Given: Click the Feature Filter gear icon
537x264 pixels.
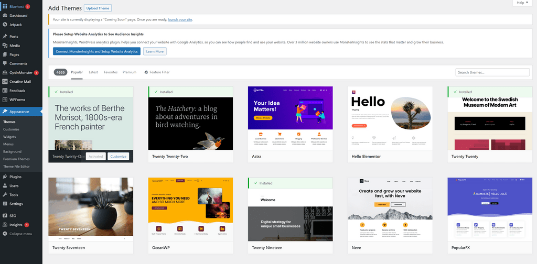Looking at the screenshot, I should click(x=146, y=72).
